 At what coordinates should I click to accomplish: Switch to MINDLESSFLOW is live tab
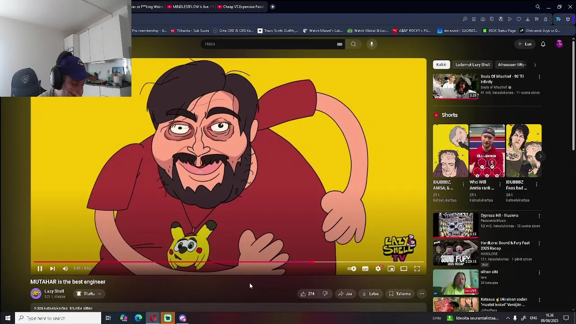190,7
